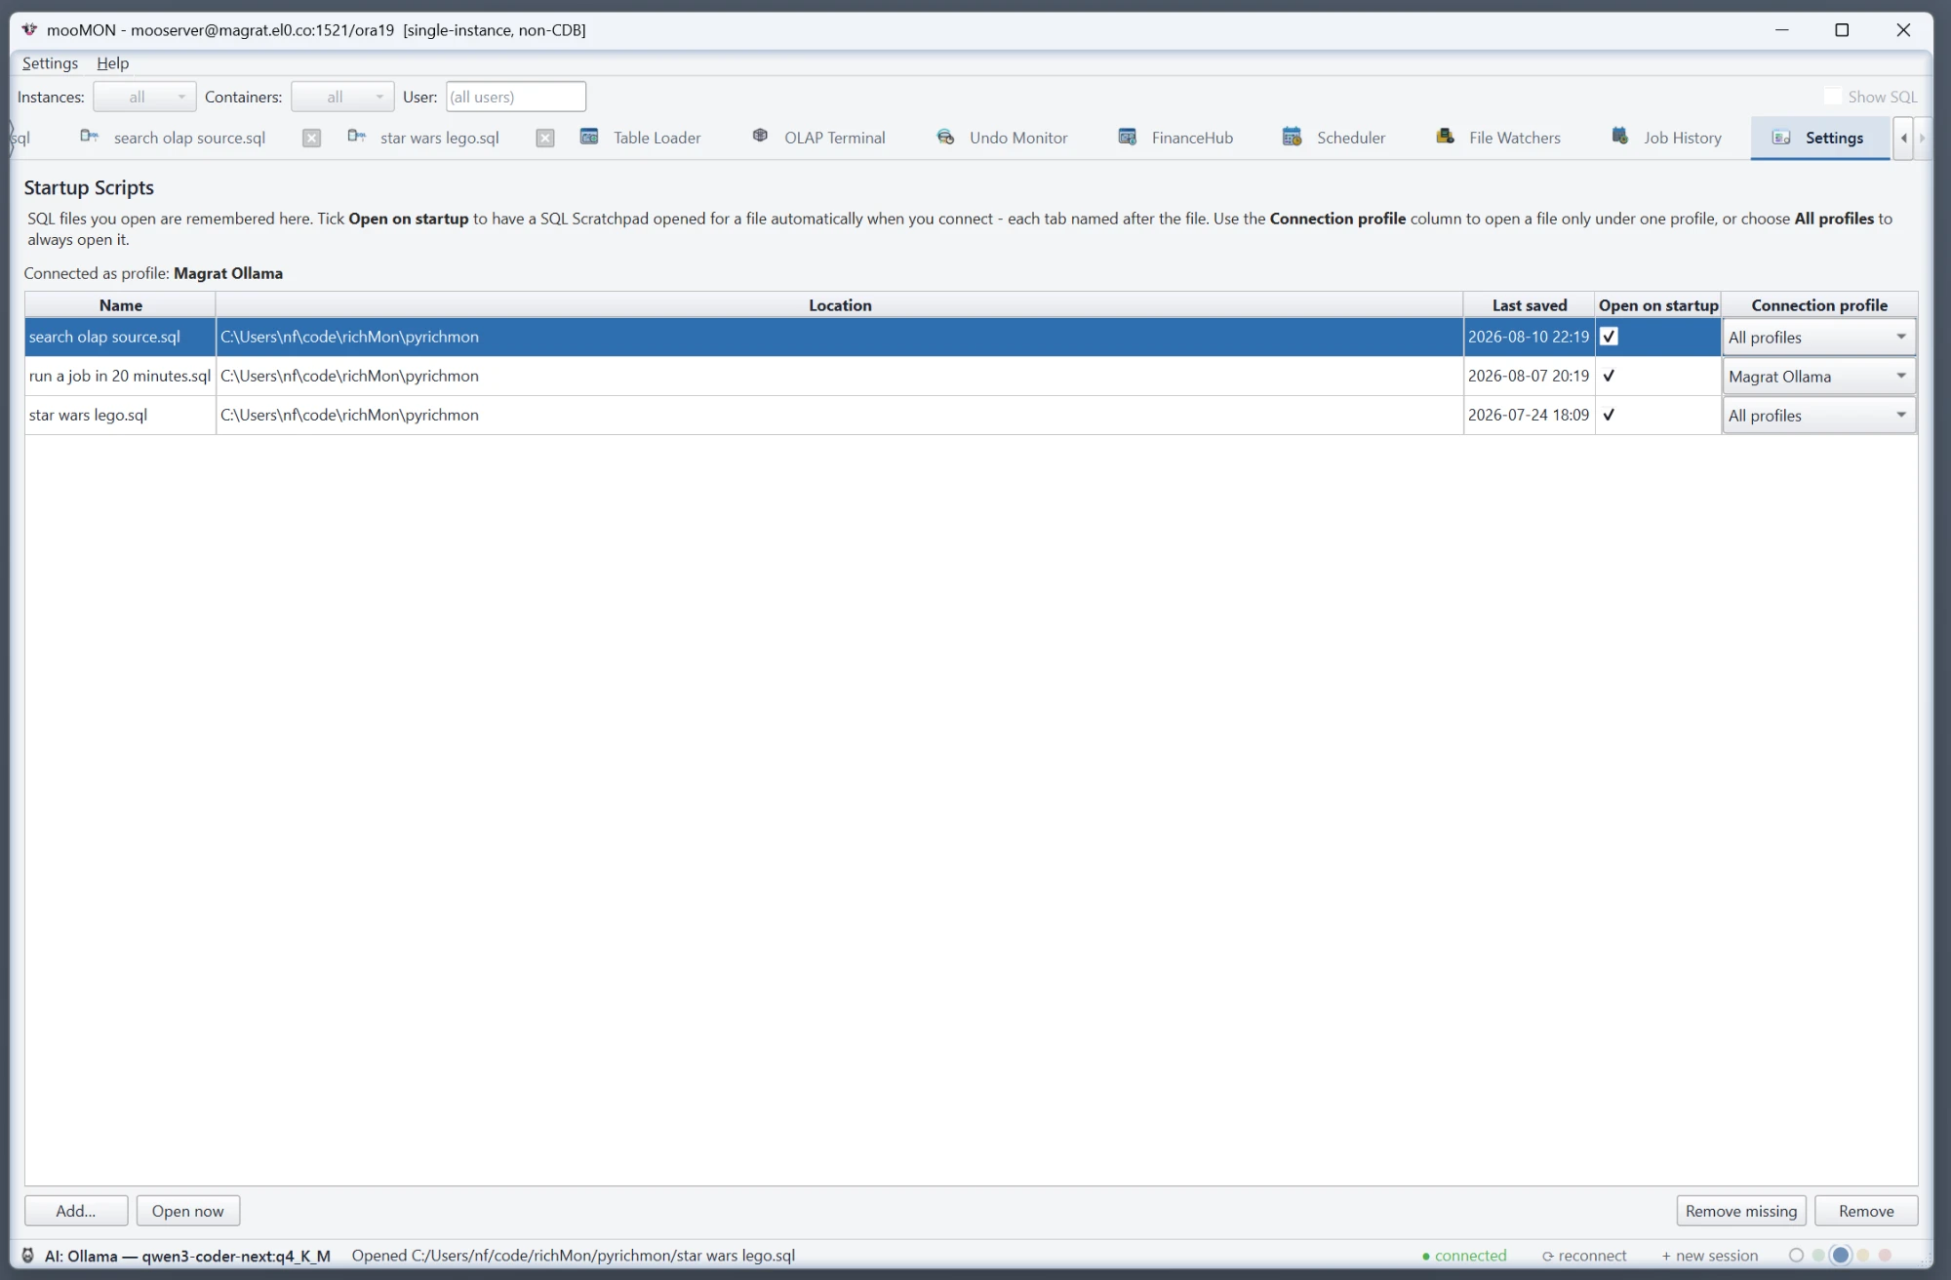Close the star wars lego.sql tab

tap(545, 138)
